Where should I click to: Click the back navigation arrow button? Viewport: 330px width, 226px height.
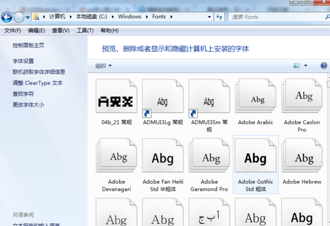[x=7, y=17]
